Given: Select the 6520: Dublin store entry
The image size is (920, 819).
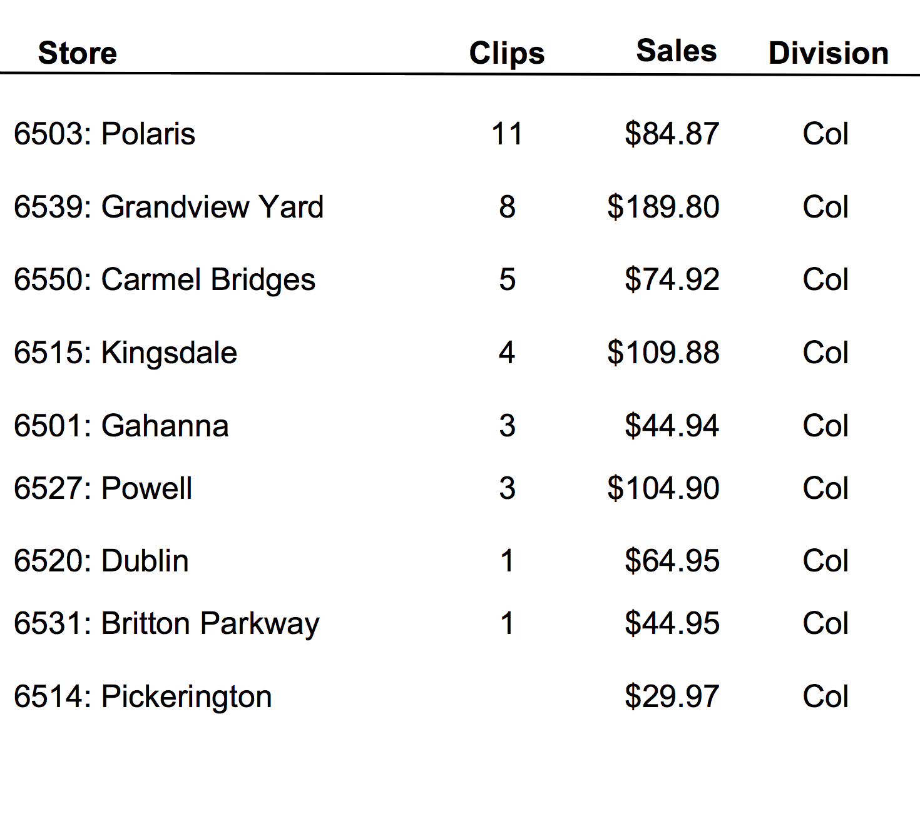Looking at the screenshot, I should coord(101,561).
